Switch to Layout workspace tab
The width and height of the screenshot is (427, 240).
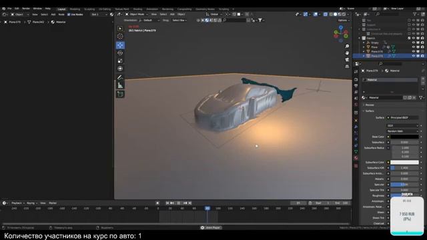point(61,9)
